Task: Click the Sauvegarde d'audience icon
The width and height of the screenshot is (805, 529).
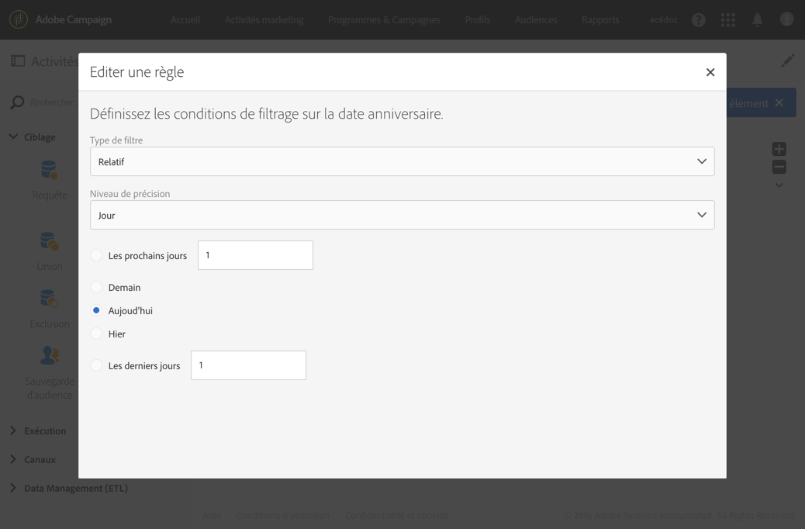Action: click(x=50, y=356)
